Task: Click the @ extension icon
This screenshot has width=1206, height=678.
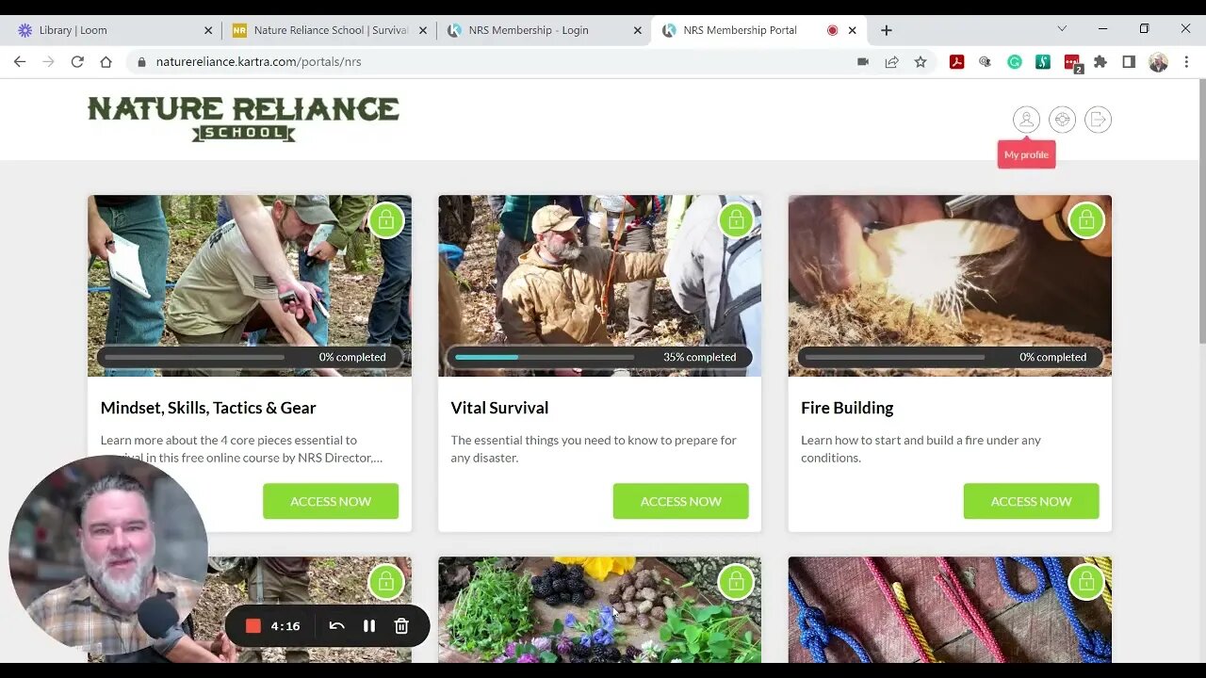Action: coord(985,62)
